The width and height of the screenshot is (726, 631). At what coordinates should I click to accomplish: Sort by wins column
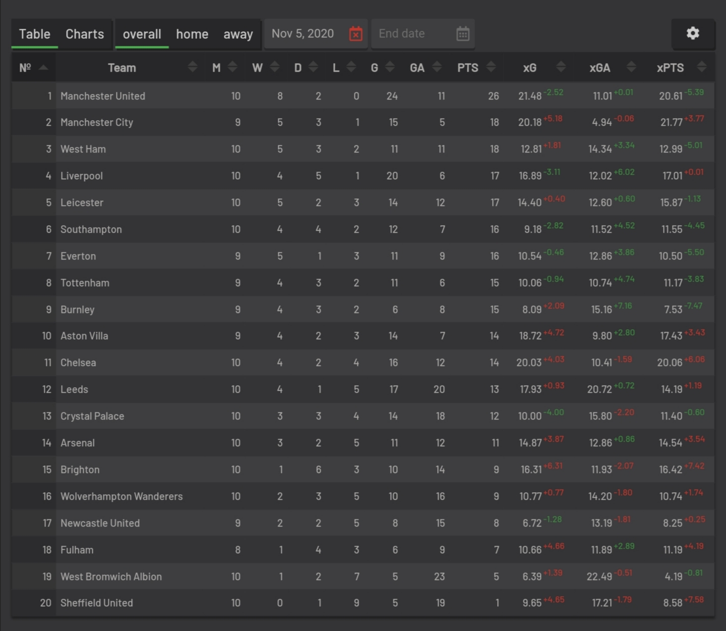(x=274, y=67)
